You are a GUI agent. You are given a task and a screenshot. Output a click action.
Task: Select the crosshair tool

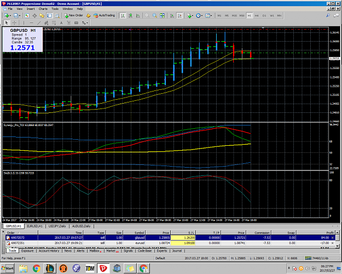pos(14,22)
